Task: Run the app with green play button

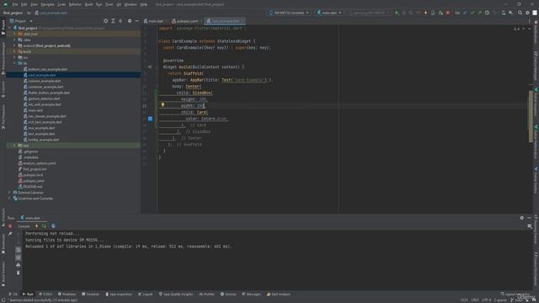Action: (x=397, y=13)
